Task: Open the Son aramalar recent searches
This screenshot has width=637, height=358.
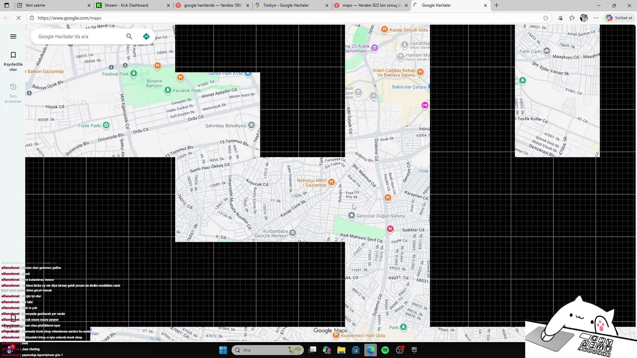Action: click(13, 93)
